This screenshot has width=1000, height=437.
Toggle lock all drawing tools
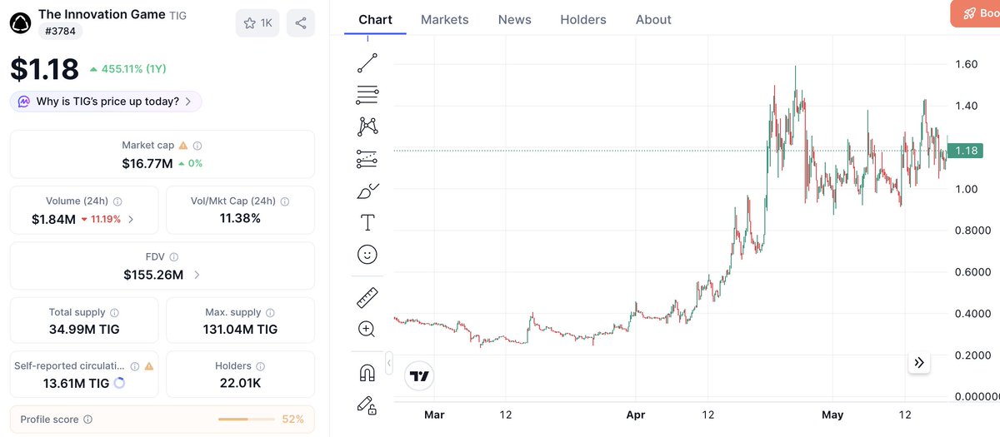[367, 405]
